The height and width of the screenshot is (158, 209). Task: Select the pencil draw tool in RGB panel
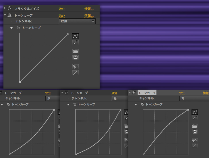pyautogui.click(x=76, y=42)
